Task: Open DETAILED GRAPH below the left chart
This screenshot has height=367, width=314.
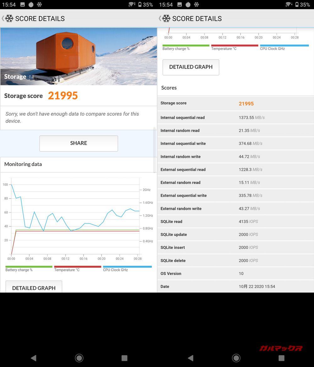Action: (x=34, y=287)
